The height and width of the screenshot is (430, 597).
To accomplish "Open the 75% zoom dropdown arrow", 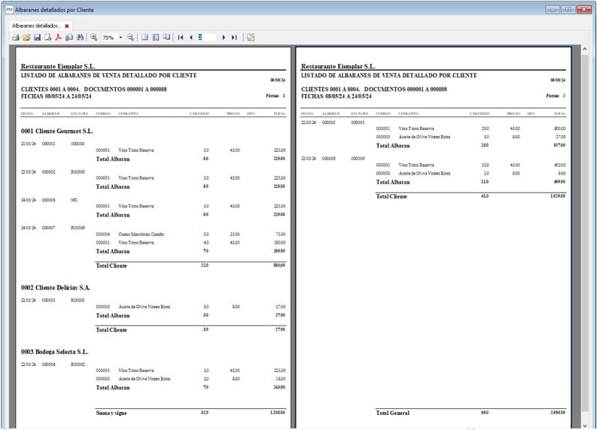I will coord(120,38).
